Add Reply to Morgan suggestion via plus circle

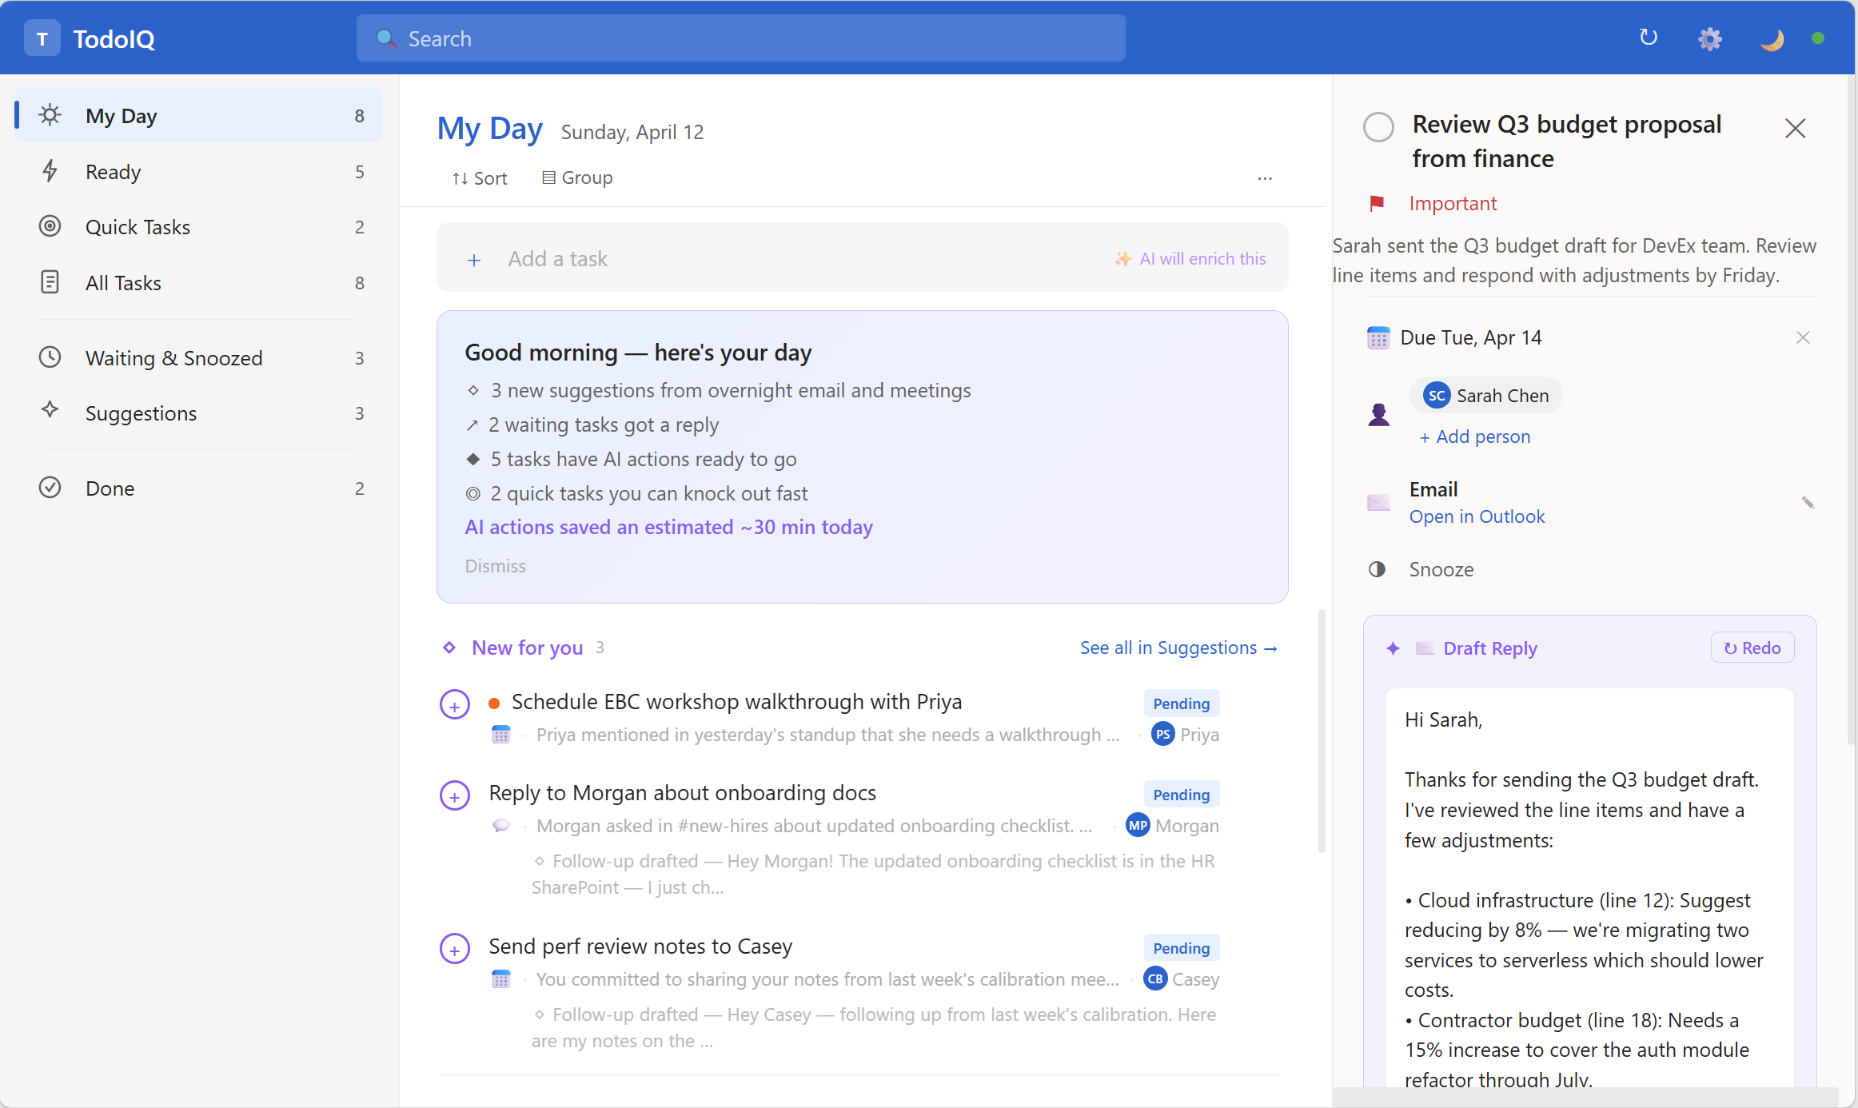455,796
